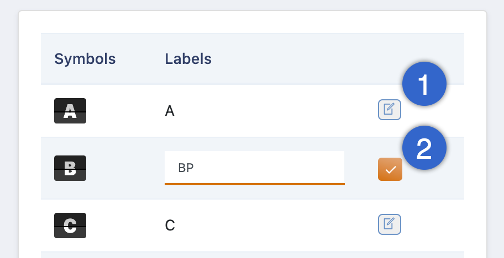Click the Labels column header
The width and height of the screenshot is (504, 258).
click(x=188, y=59)
